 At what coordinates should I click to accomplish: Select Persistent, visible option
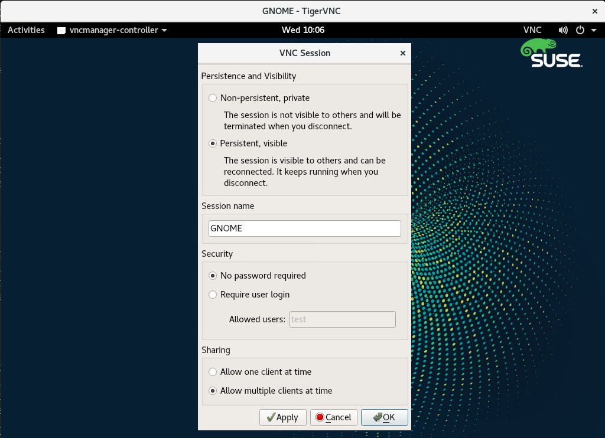[x=213, y=143]
